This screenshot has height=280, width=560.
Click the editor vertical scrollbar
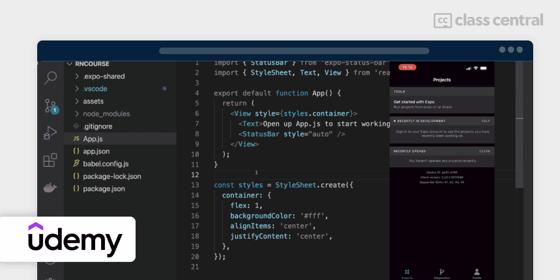[x=520, y=124]
